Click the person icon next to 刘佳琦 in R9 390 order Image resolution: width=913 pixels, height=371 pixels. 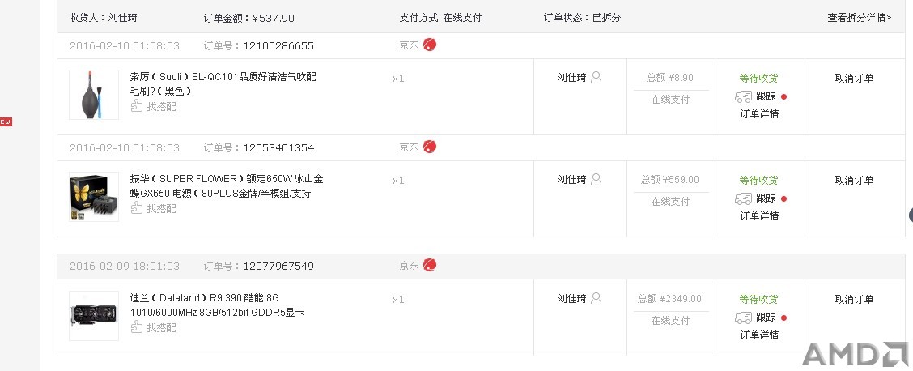pos(597,298)
